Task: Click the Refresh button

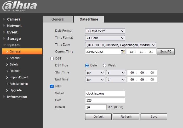Action: (126, 117)
